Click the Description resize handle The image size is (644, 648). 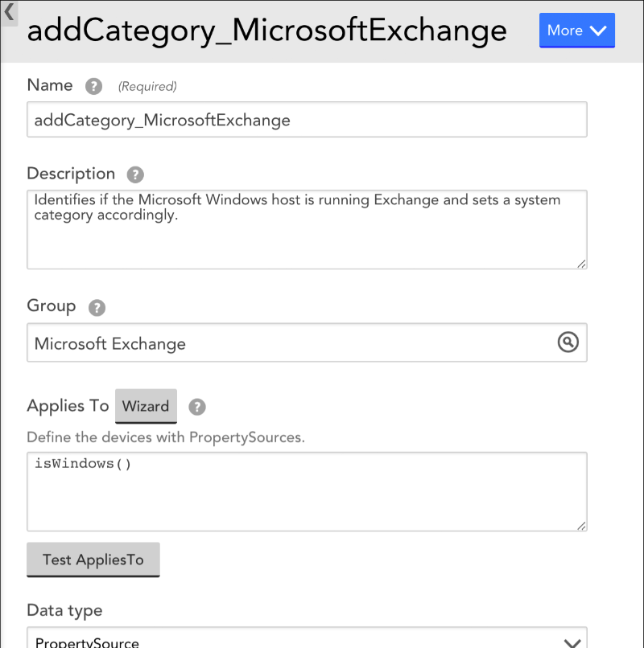[x=581, y=264]
